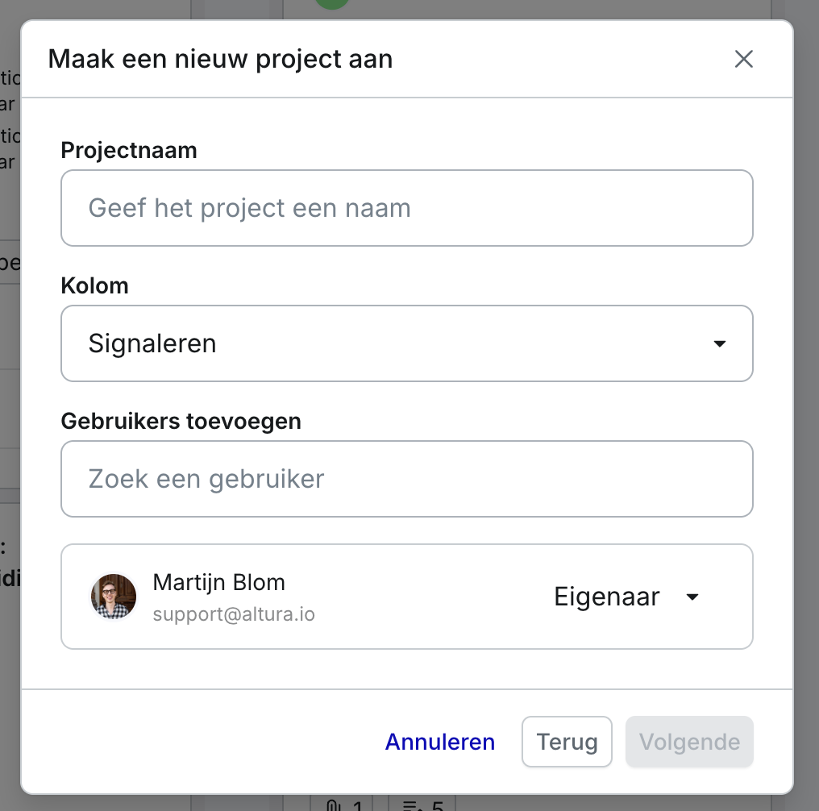Screen dimensions: 819x811
Task: Click the list count icon below dialog
Action: [413, 804]
